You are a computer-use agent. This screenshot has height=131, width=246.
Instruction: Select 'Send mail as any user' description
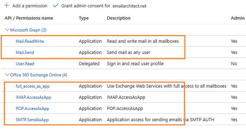(x=128, y=52)
